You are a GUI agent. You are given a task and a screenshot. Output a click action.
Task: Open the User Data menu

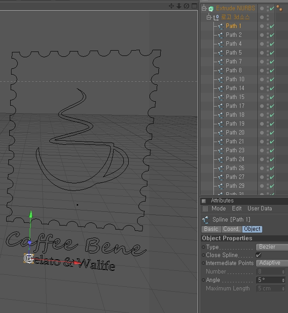click(260, 209)
